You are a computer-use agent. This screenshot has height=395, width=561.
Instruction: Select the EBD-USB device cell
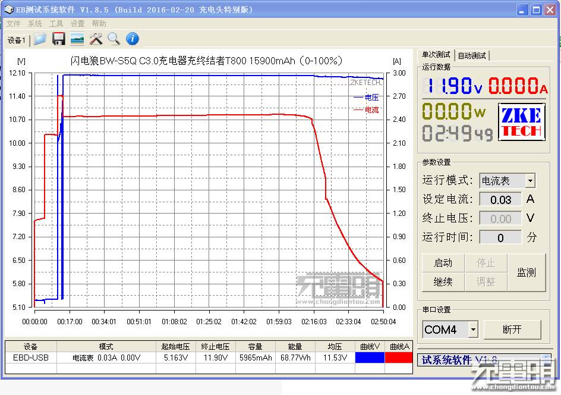pyautogui.click(x=30, y=358)
